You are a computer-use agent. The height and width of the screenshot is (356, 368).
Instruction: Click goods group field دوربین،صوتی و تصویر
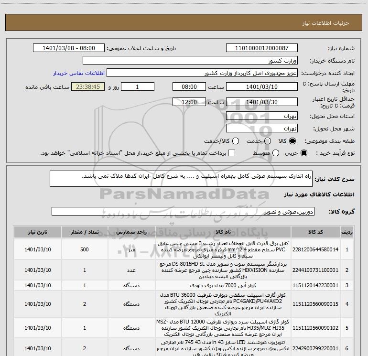183,211
